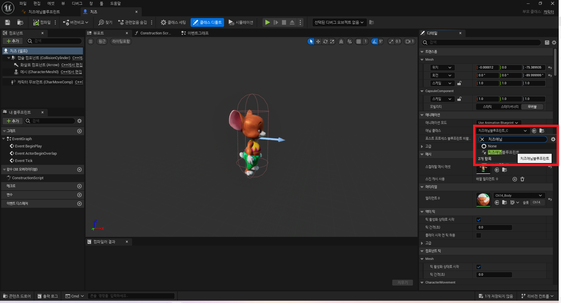Viewport: 561px width, 303px height.
Task: Open Edit (편집) menu
Action: point(37,3)
